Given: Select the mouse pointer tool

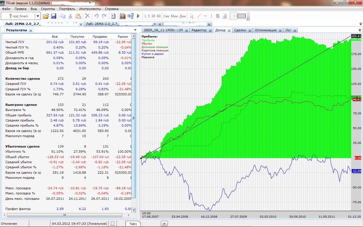Looking at the screenshot, I should 192,16.
